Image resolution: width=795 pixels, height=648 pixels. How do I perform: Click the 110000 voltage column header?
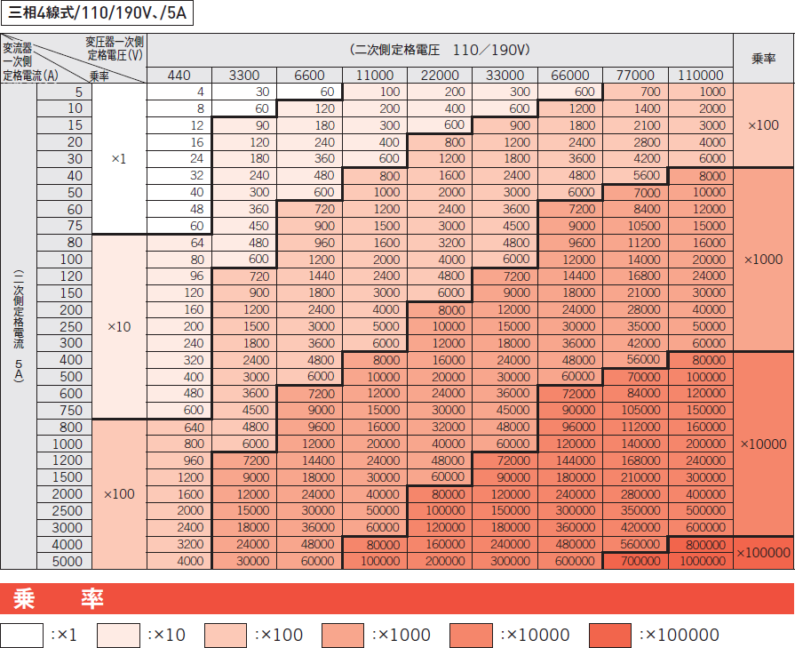tap(701, 76)
